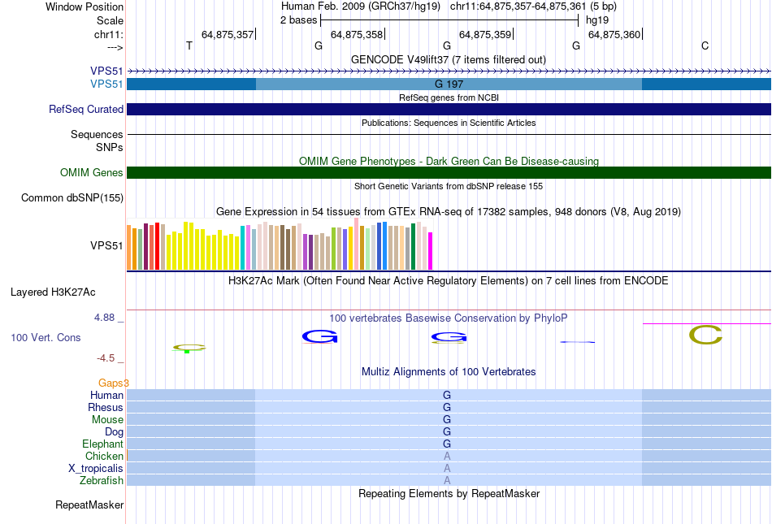Screen dimensions: 772x524
Task: Click the X_tropicalis alignment row label
Action: pos(96,468)
